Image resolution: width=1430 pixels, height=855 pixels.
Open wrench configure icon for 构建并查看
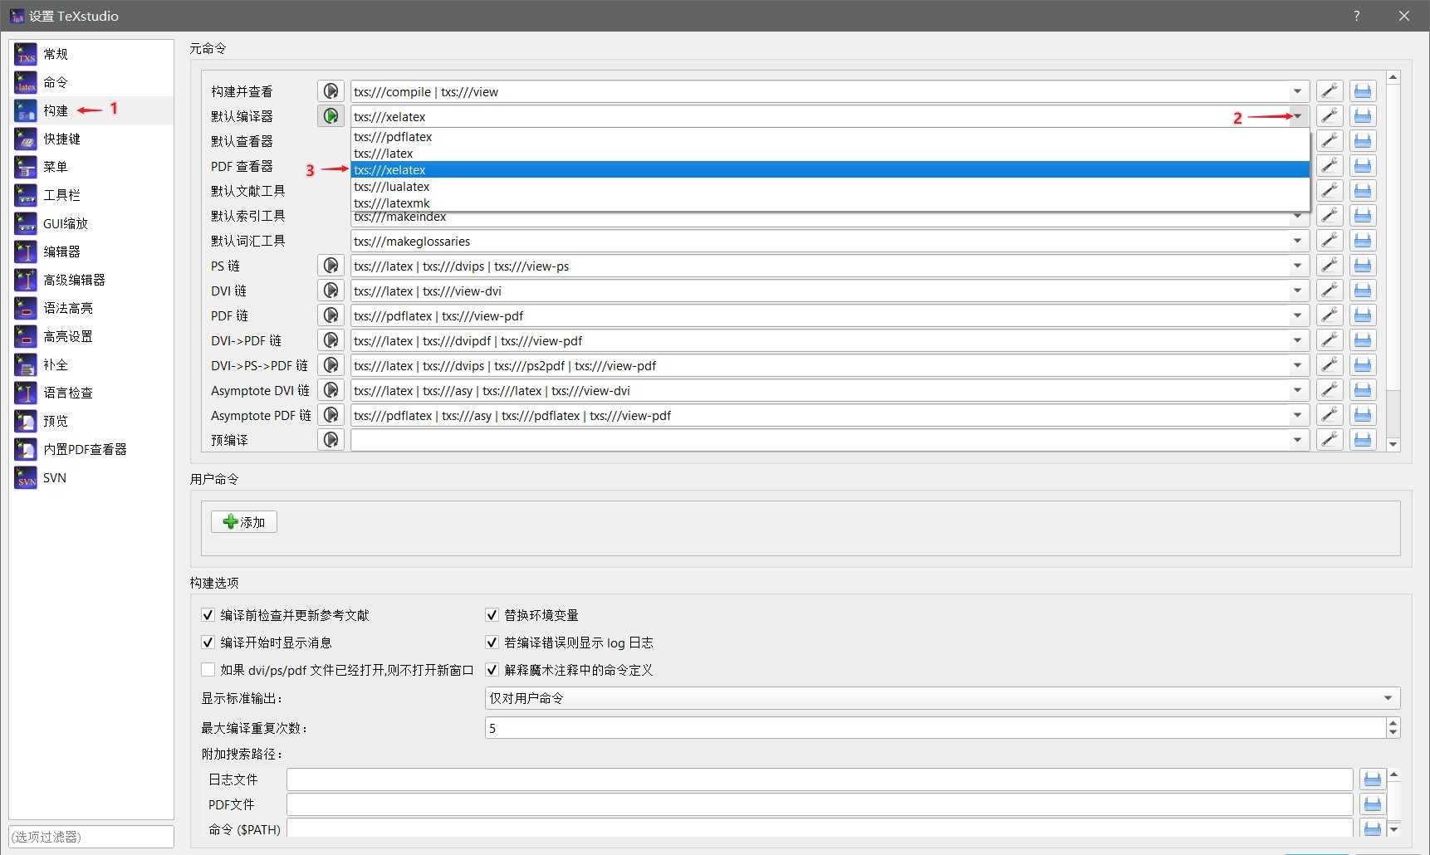pos(1330,91)
